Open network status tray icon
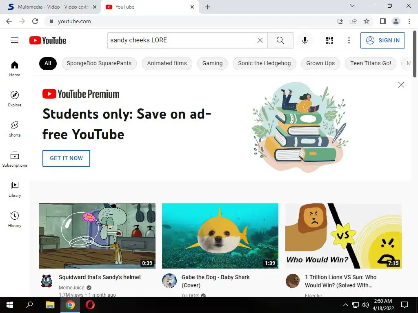 pos(356,305)
